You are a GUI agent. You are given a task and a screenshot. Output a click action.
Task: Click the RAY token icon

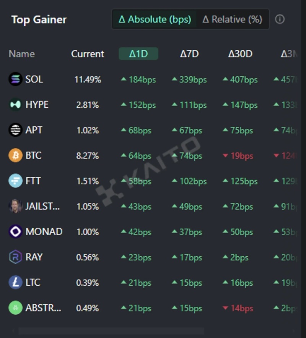(x=15, y=257)
